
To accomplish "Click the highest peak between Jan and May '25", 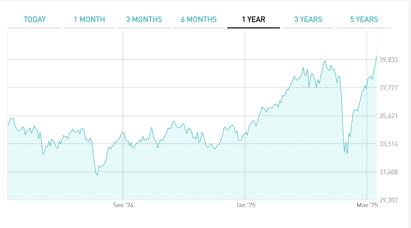I will pyautogui.click(x=325, y=61).
